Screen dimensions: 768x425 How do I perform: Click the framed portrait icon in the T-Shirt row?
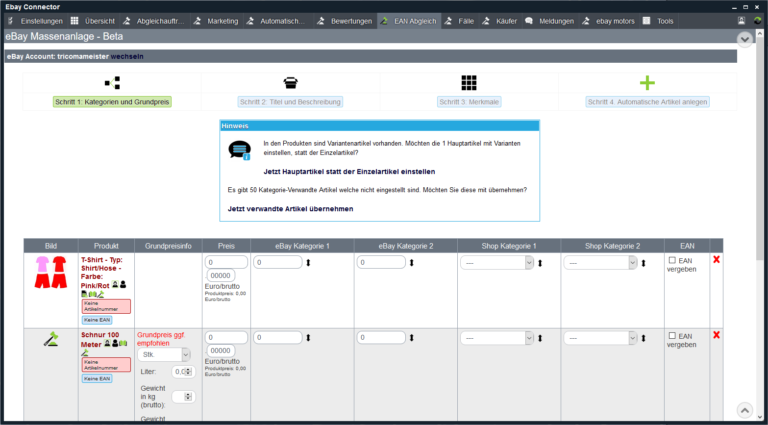point(115,284)
